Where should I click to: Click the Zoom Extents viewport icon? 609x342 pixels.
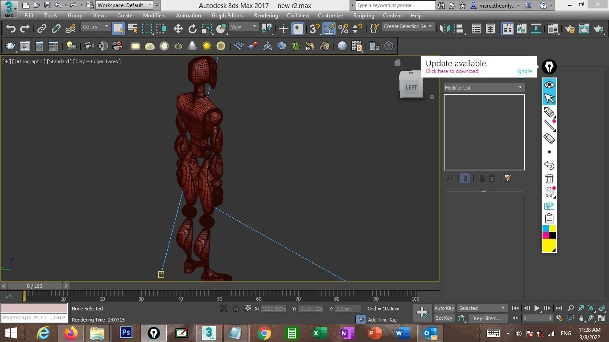click(591, 308)
